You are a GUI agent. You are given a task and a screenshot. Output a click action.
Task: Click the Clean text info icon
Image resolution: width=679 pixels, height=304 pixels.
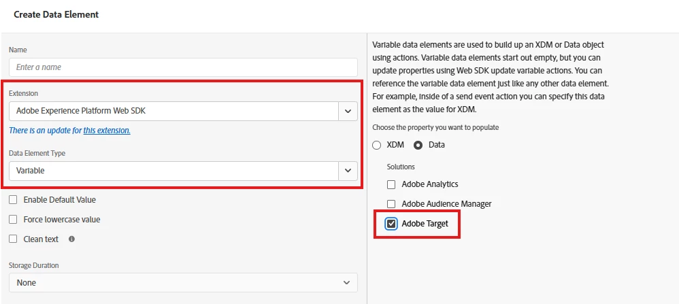(x=72, y=239)
